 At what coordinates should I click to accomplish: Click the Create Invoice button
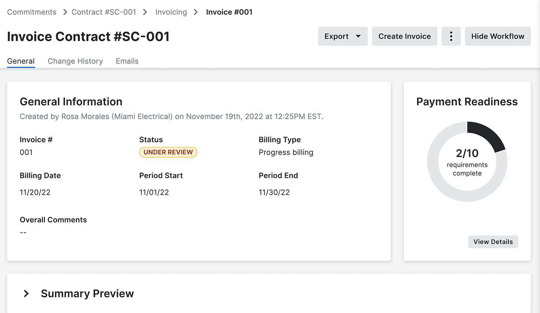pos(405,36)
